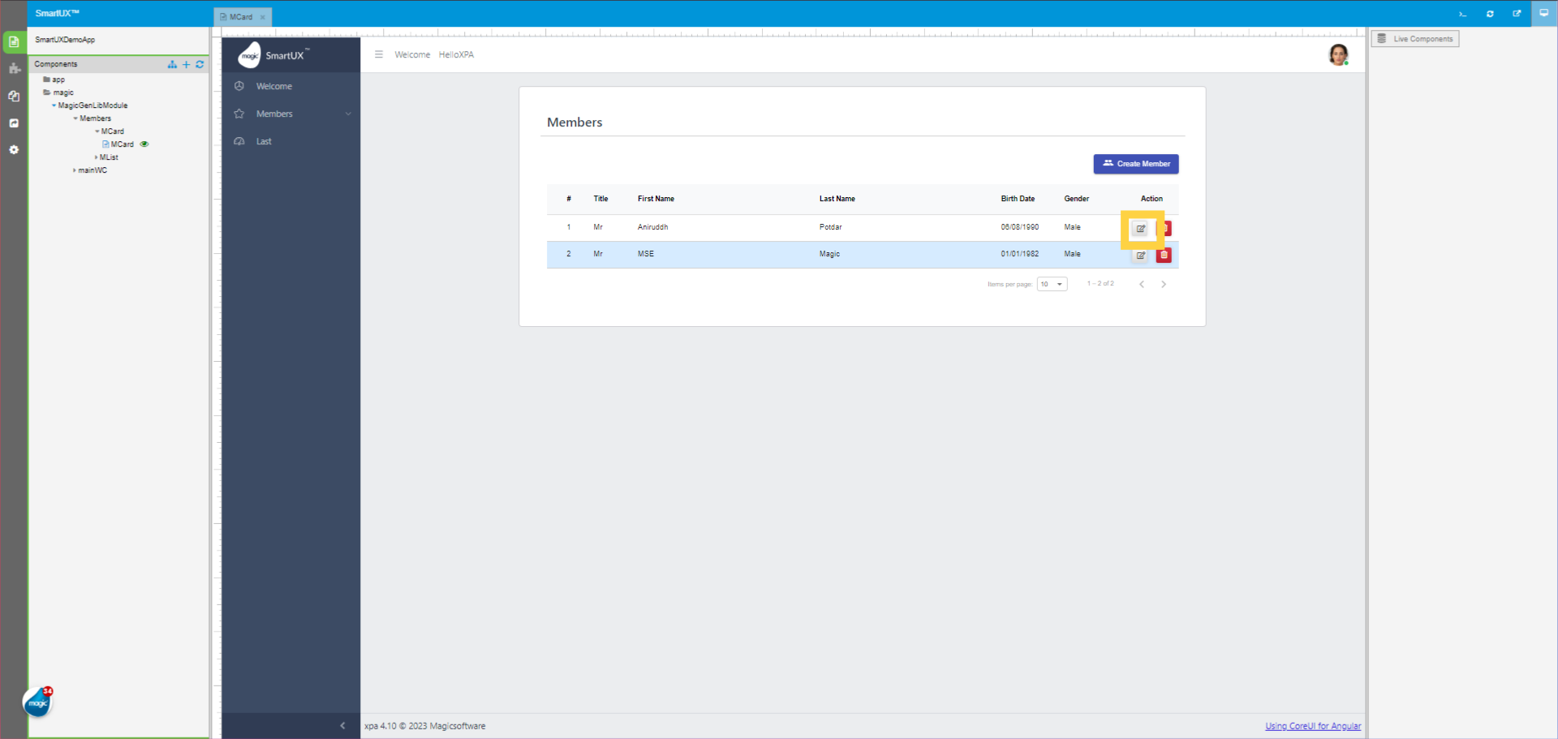The height and width of the screenshot is (739, 1558).
Task: Open the terminal icon in the top bar
Action: coord(1463,14)
